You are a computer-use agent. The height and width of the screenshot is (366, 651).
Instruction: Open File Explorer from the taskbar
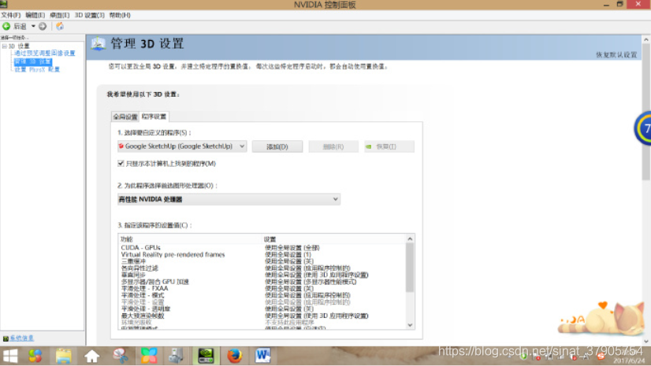click(x=64, y=356)
